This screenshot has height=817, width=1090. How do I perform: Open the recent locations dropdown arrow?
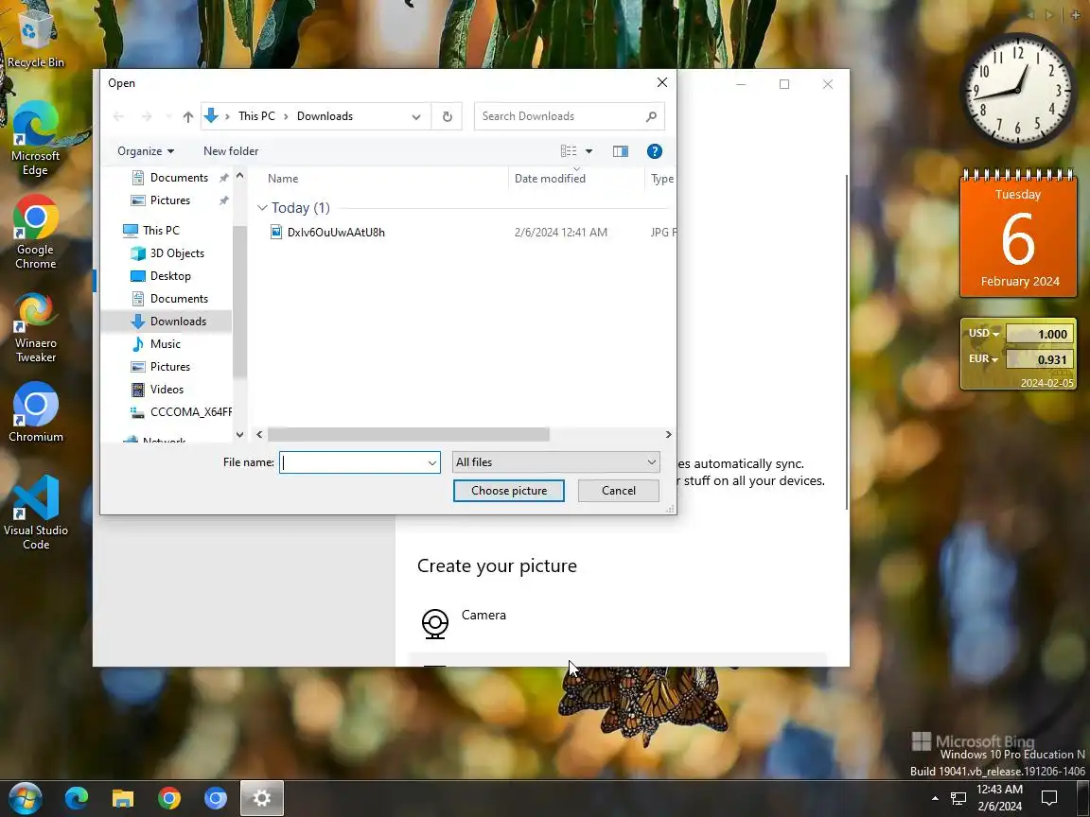coord(167,116)
